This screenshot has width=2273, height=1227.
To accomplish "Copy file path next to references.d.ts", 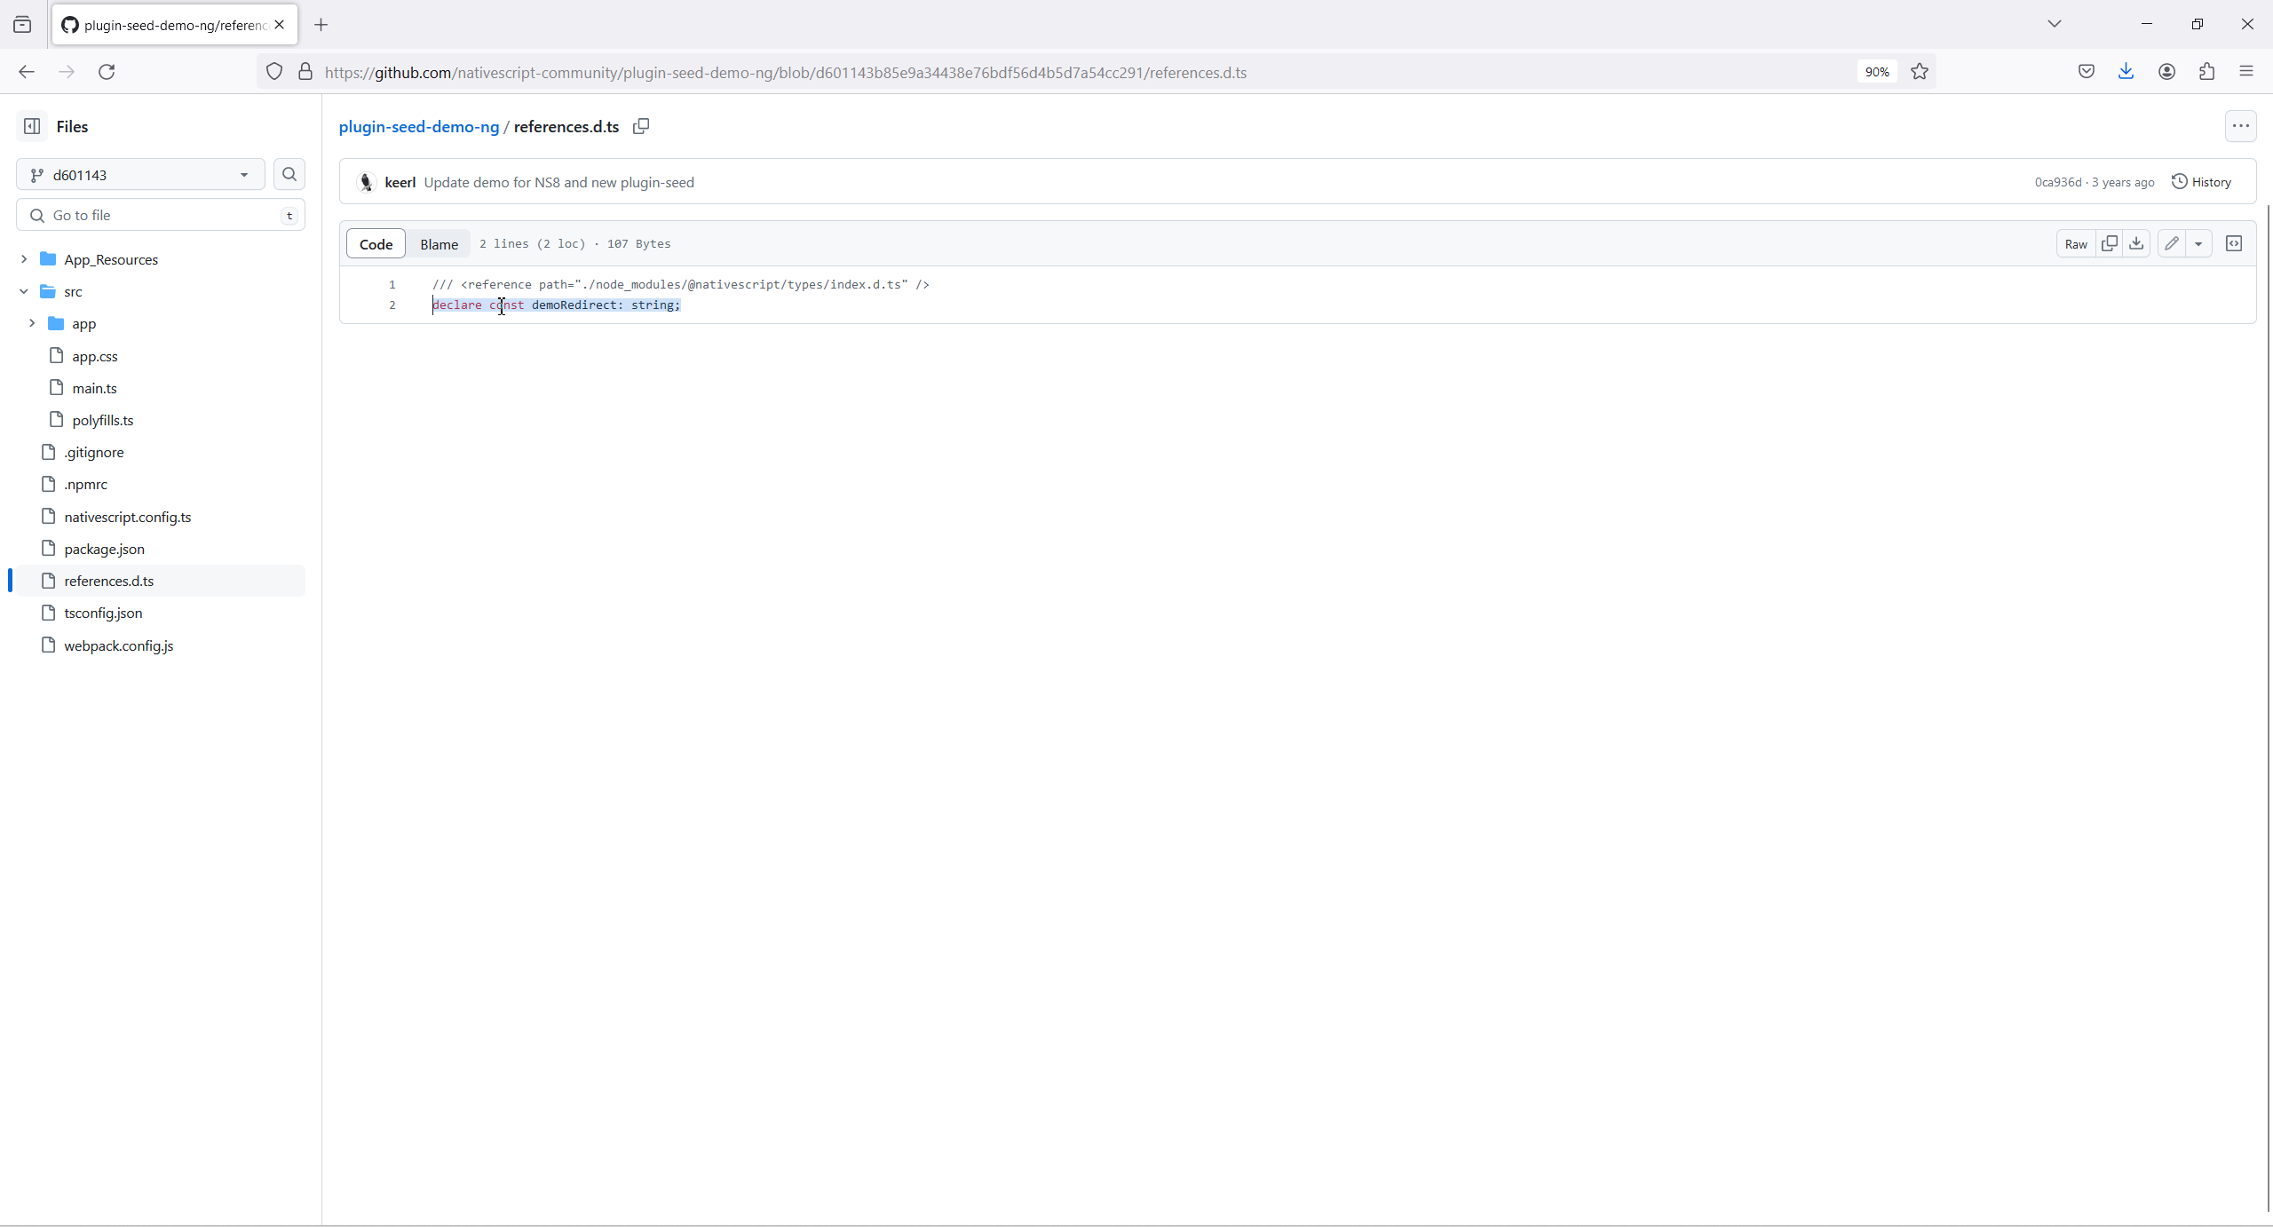I will coord(641,126).
